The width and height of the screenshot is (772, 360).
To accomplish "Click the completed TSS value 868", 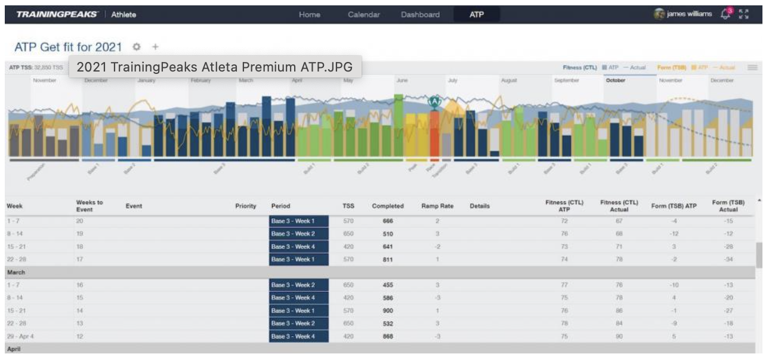I will [x=388, y=336].
